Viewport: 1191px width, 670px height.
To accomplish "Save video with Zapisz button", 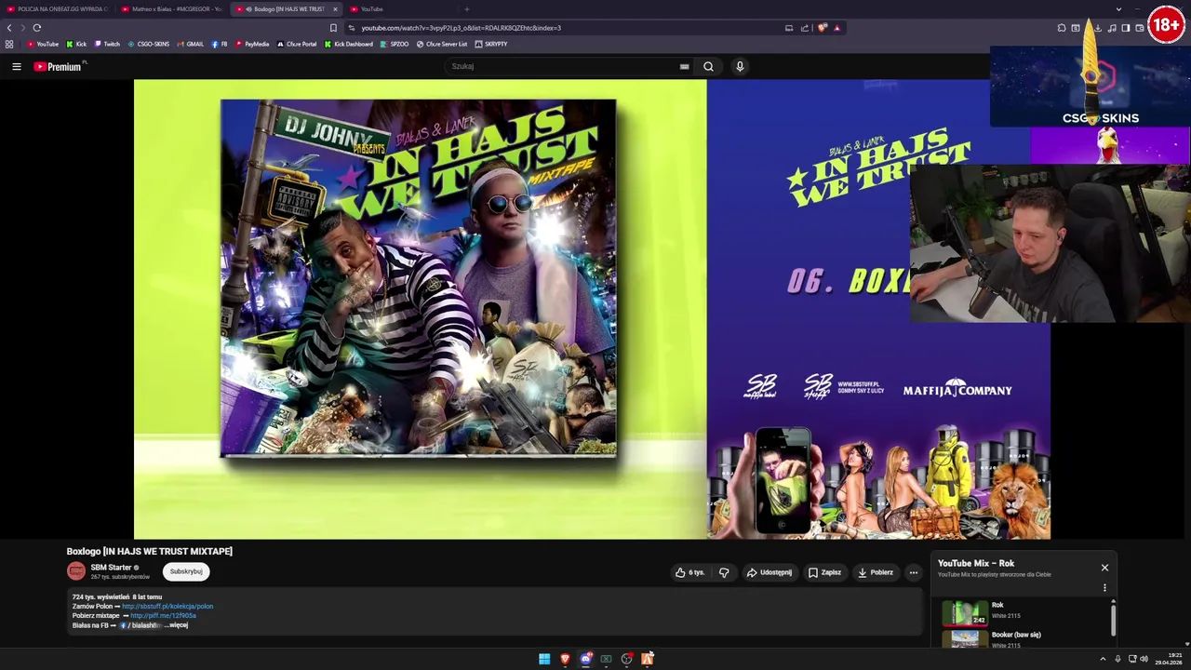I will (x=825, y=572).
